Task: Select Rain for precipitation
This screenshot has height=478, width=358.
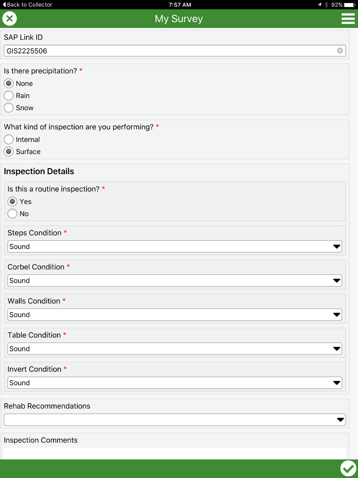Action: tap(9, 96)
